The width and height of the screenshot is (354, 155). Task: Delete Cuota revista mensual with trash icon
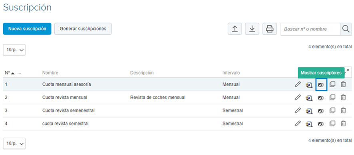[343, 98]
